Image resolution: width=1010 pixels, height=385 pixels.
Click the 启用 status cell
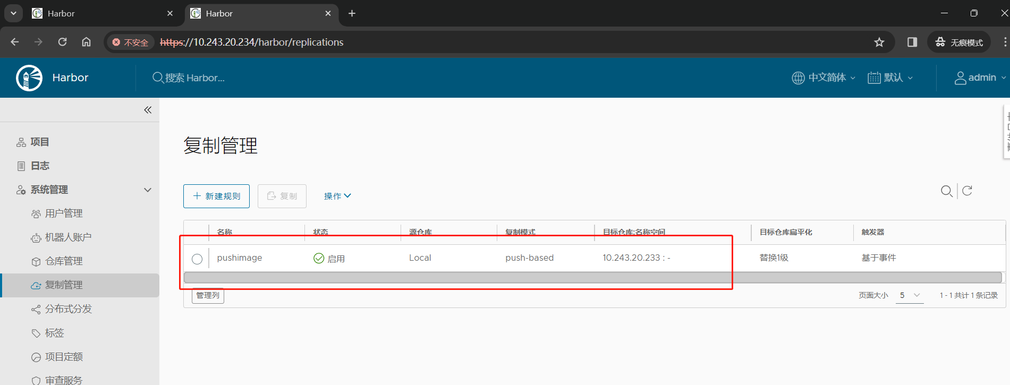329,258
